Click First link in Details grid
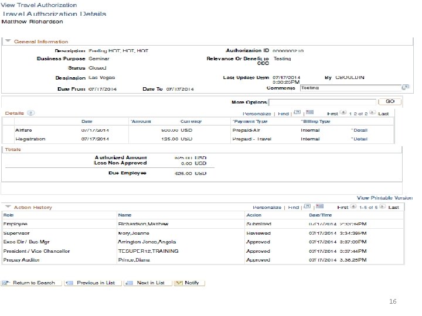422x316 pixels. [x=332, y=114]
